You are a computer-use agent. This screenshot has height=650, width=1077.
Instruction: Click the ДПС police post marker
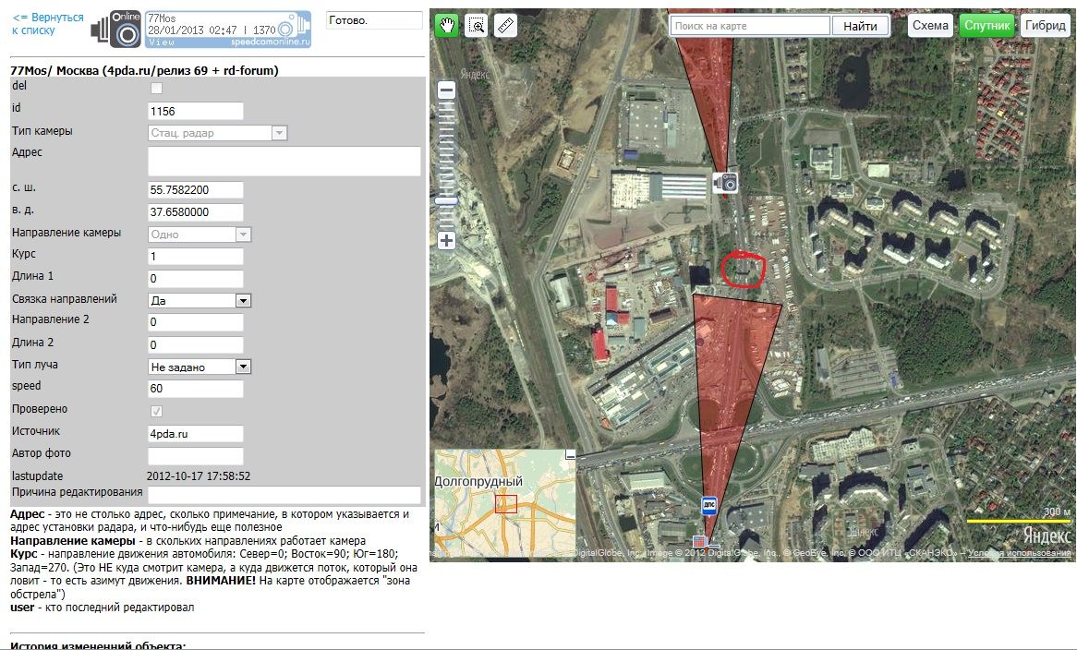(x=709, y=505)
